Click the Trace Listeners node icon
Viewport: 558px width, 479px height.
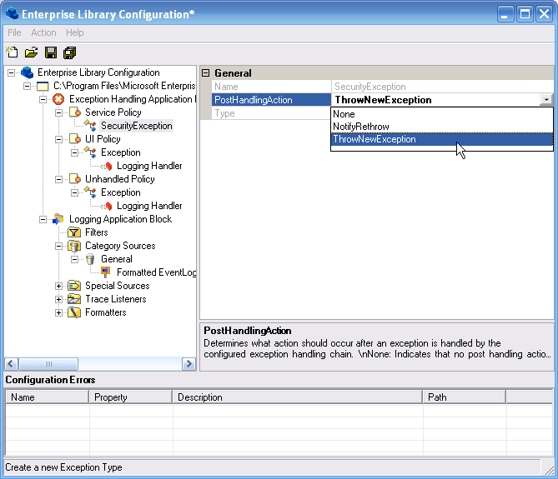74,299
